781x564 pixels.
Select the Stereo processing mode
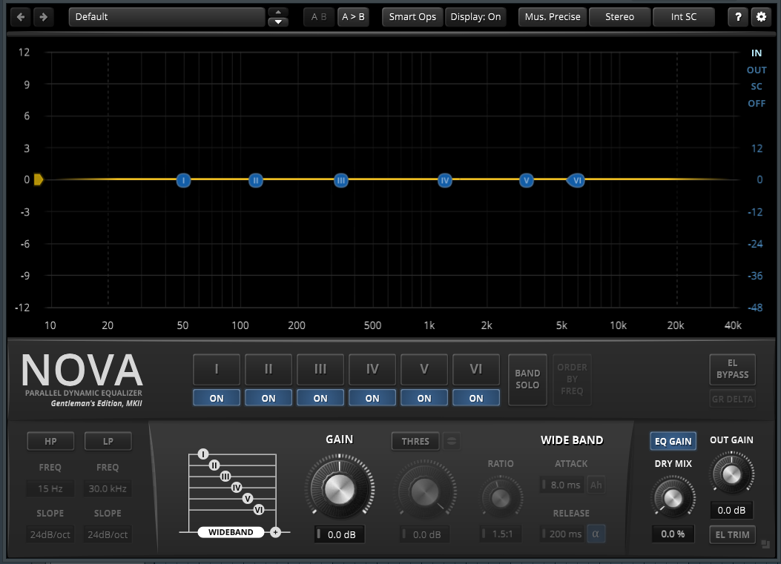point(619,16)
